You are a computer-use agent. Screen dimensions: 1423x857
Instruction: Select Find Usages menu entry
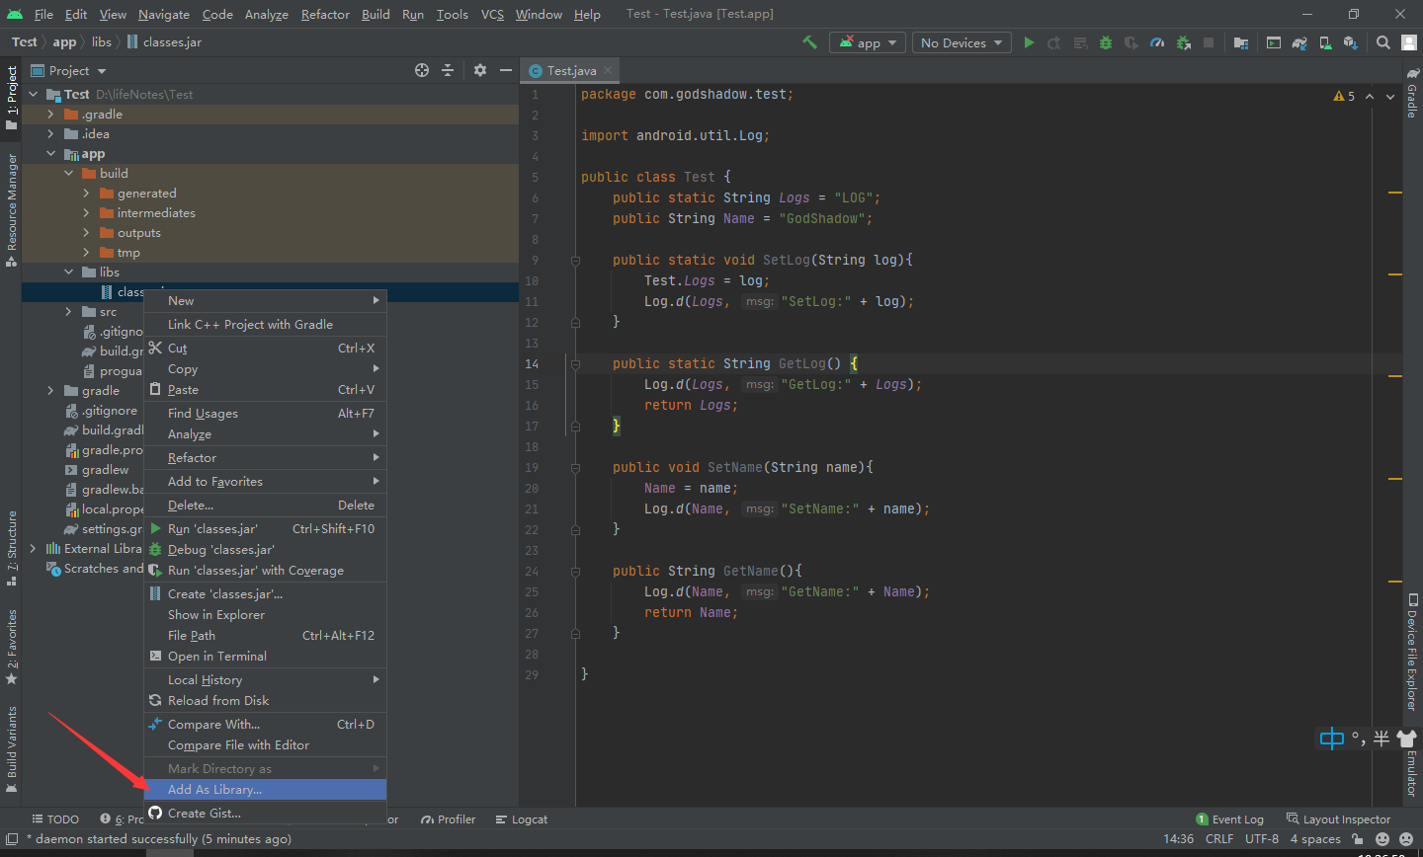pos(265,414)
